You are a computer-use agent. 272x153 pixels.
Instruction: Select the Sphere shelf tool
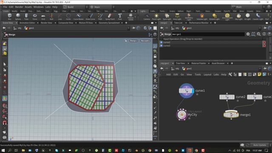[18, 17]
